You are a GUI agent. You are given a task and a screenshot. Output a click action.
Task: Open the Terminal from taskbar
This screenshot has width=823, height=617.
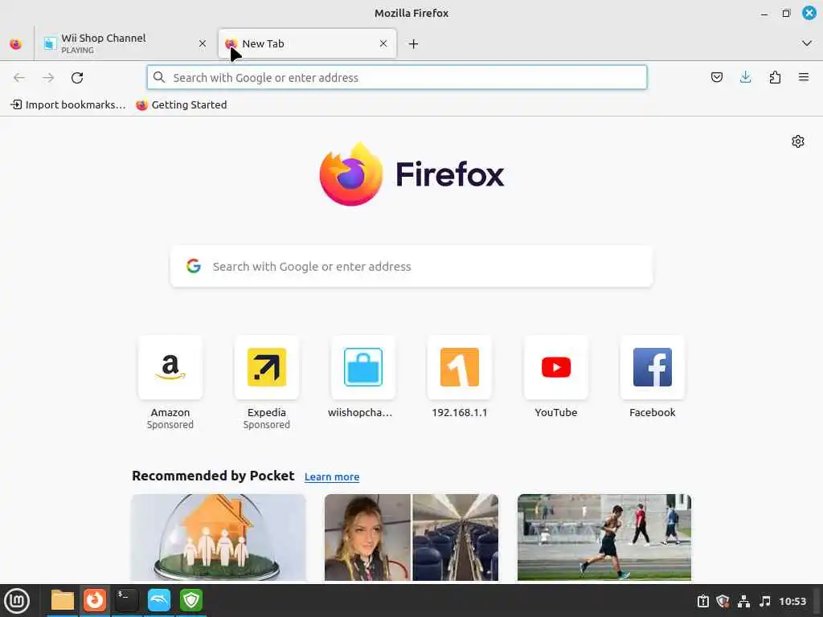(126, 600)
